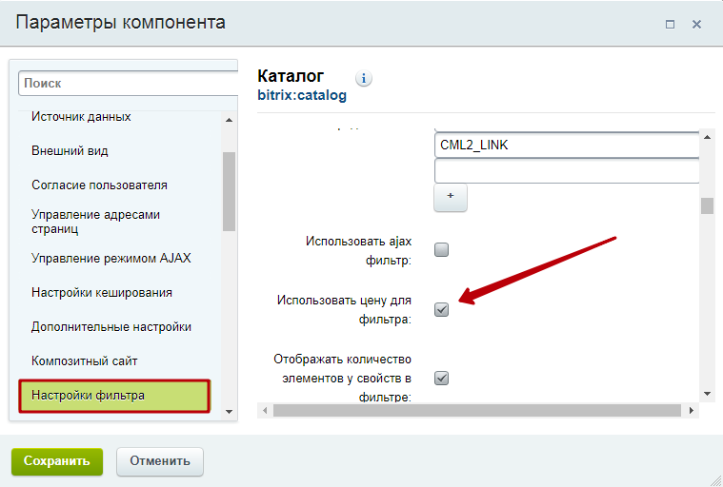Screen dimensions: 723x487
Task: Click the plus button to add field
Action: coord(451,197)
